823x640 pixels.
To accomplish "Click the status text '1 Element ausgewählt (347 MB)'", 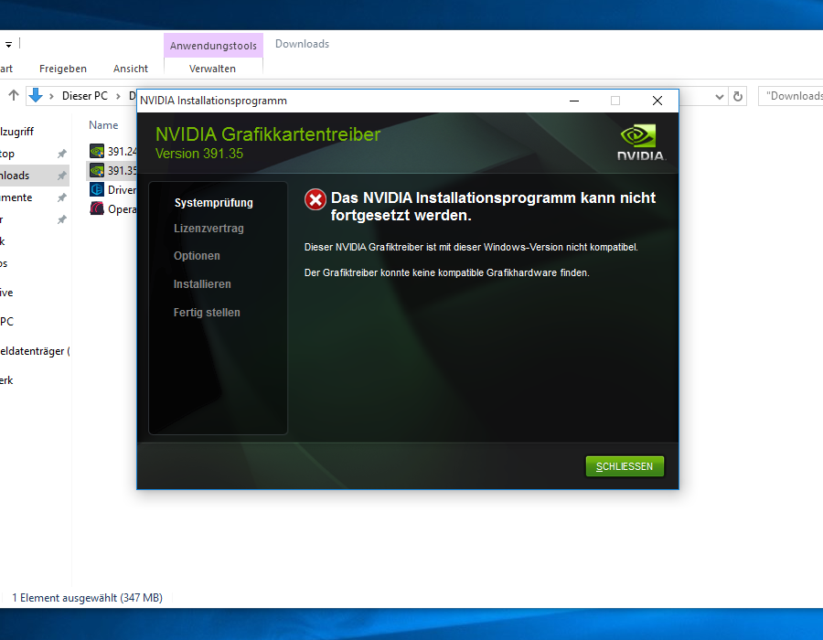I will [x=87, y=598].
